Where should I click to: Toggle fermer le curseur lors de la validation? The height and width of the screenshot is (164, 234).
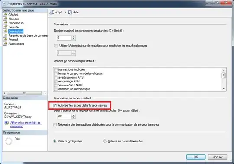(x=55, y=73)
